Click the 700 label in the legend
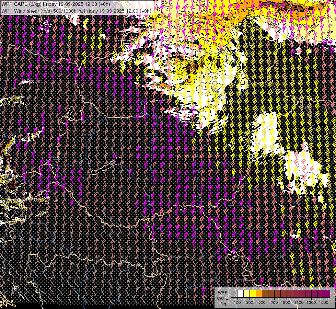This screenshot has width=336, height=309. tap(274, 302)
